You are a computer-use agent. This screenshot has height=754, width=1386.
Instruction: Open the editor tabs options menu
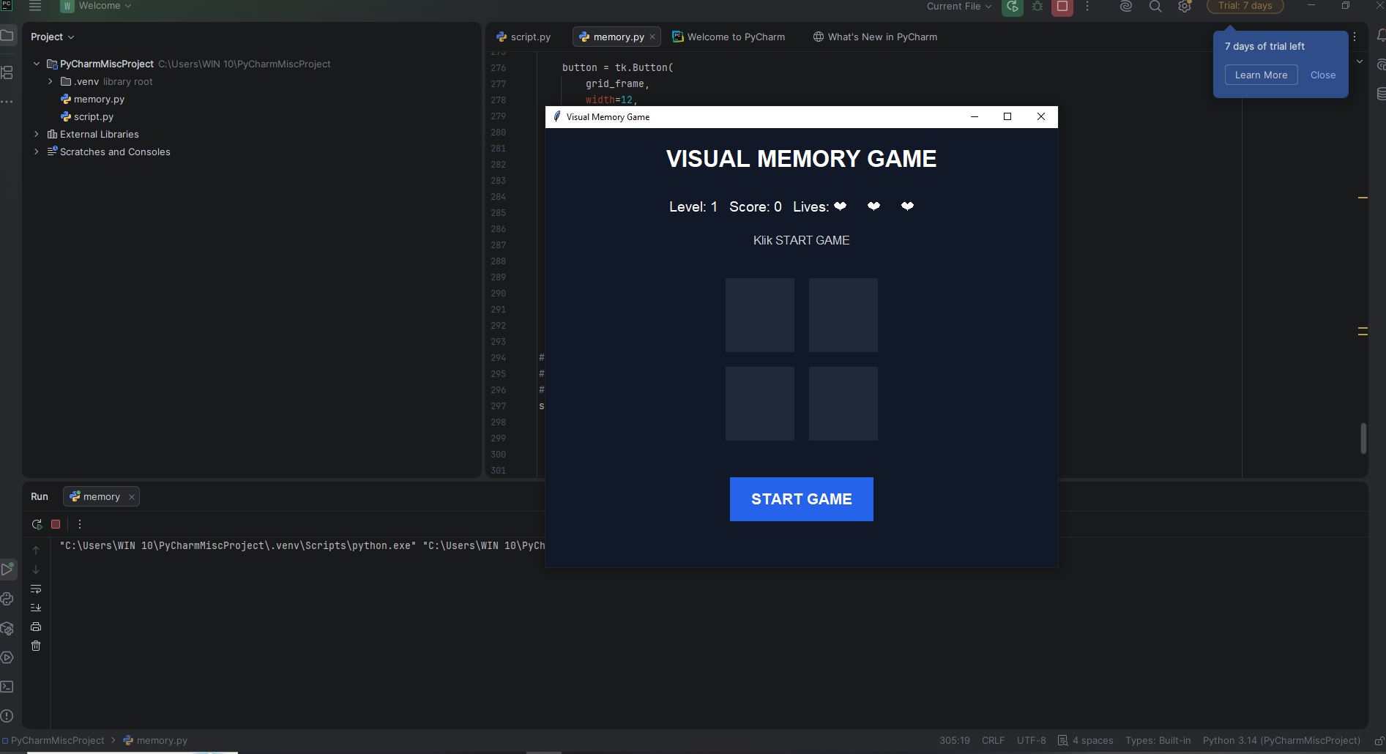[x=1355, y=37]
